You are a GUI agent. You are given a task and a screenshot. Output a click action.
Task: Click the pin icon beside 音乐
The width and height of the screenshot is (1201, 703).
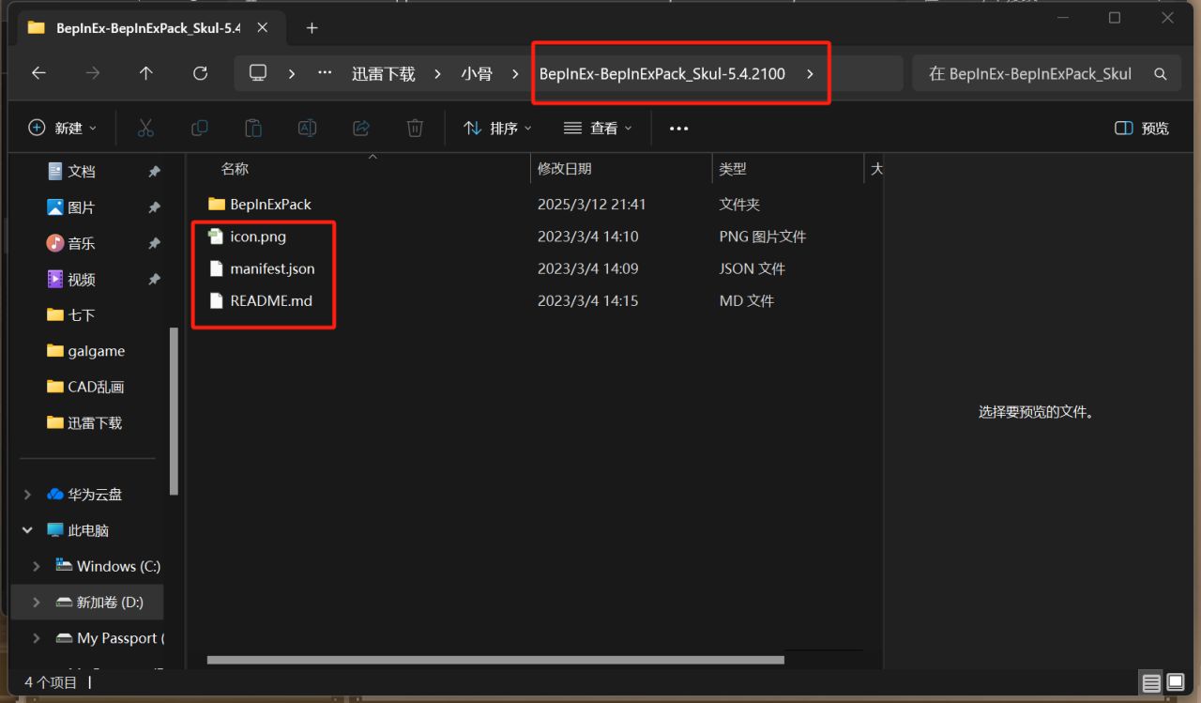point(154,243)
